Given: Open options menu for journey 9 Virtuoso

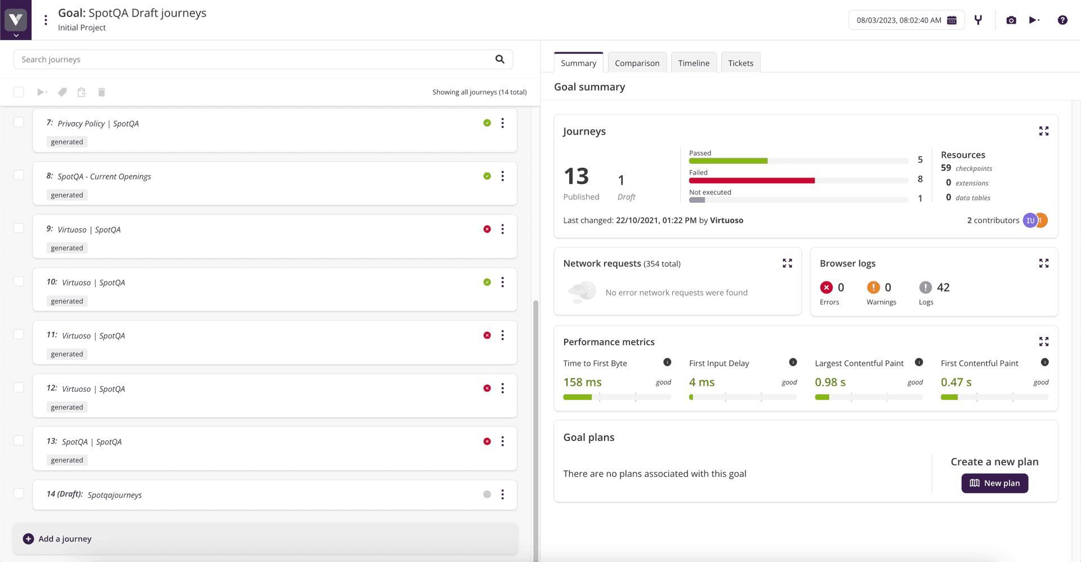Looking at the screenshot, I should pos(502,229).
